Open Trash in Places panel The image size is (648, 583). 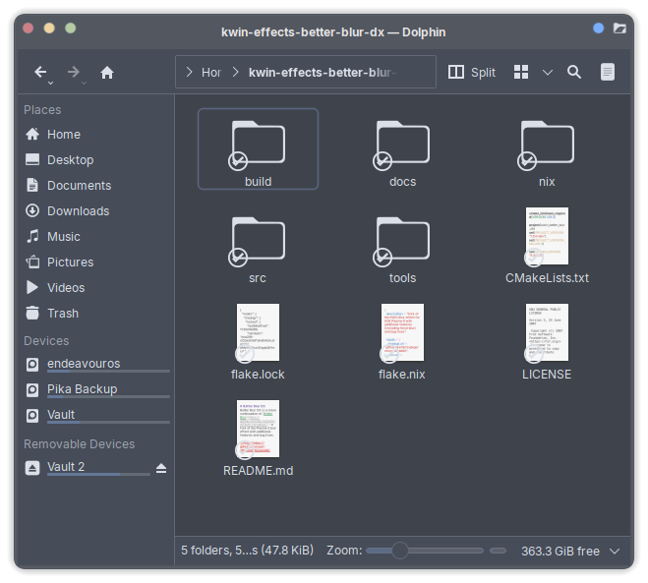(98, 314)
